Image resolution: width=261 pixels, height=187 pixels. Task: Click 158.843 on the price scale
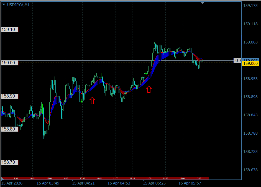pyautogui.click(x=250, y=115)
